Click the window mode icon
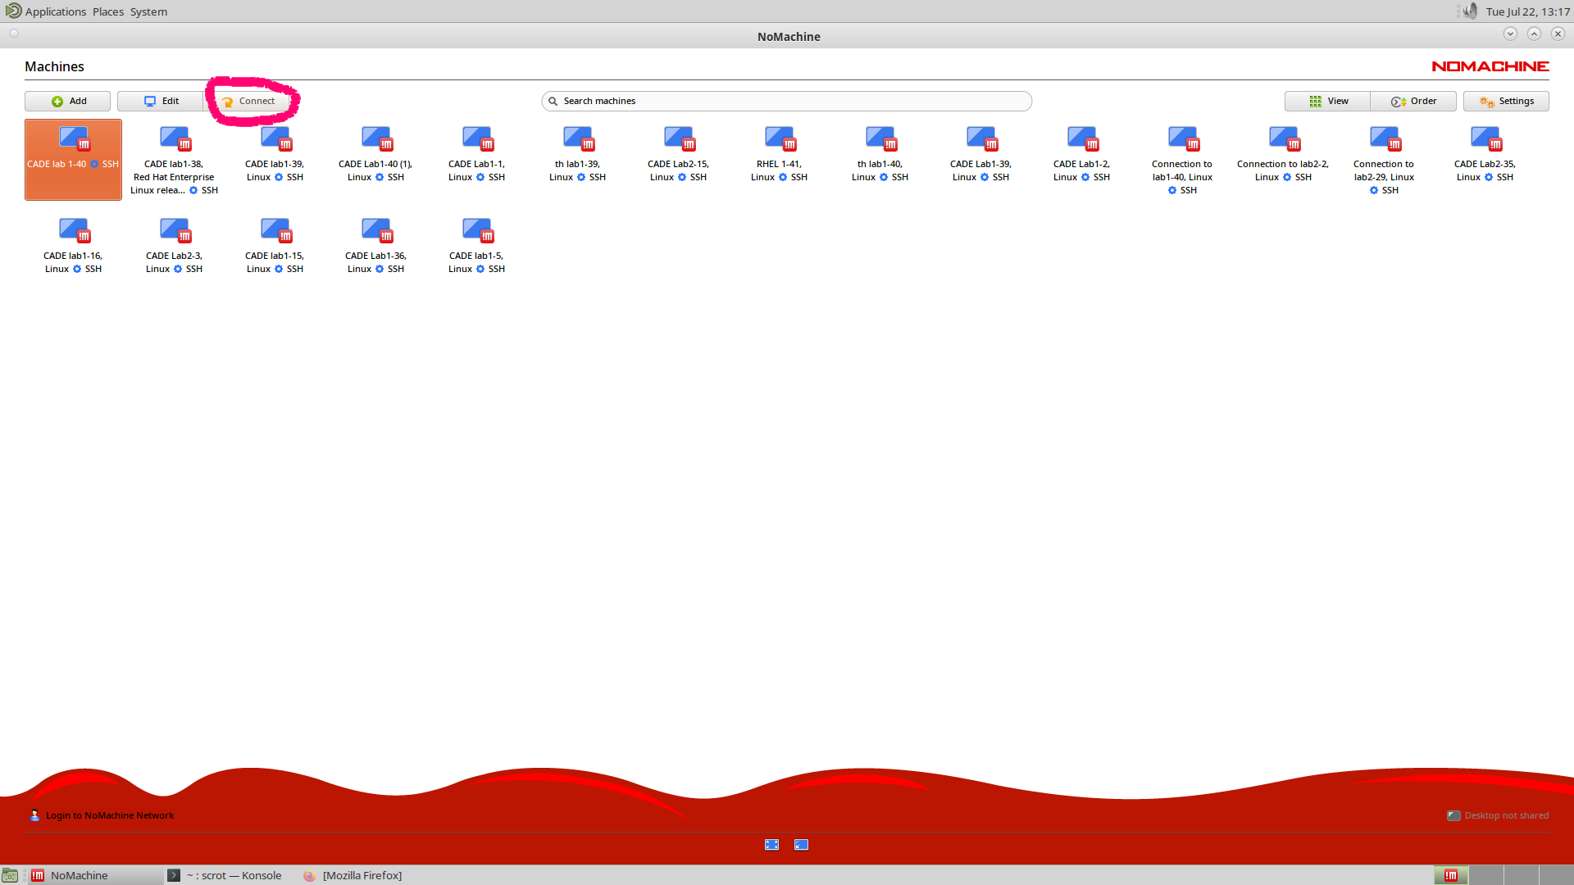The image size is (1574, 885). tap(801, 845)
